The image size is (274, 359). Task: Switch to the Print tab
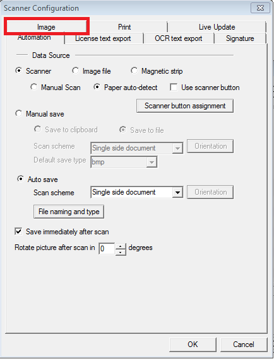click(x=124, y=27)
